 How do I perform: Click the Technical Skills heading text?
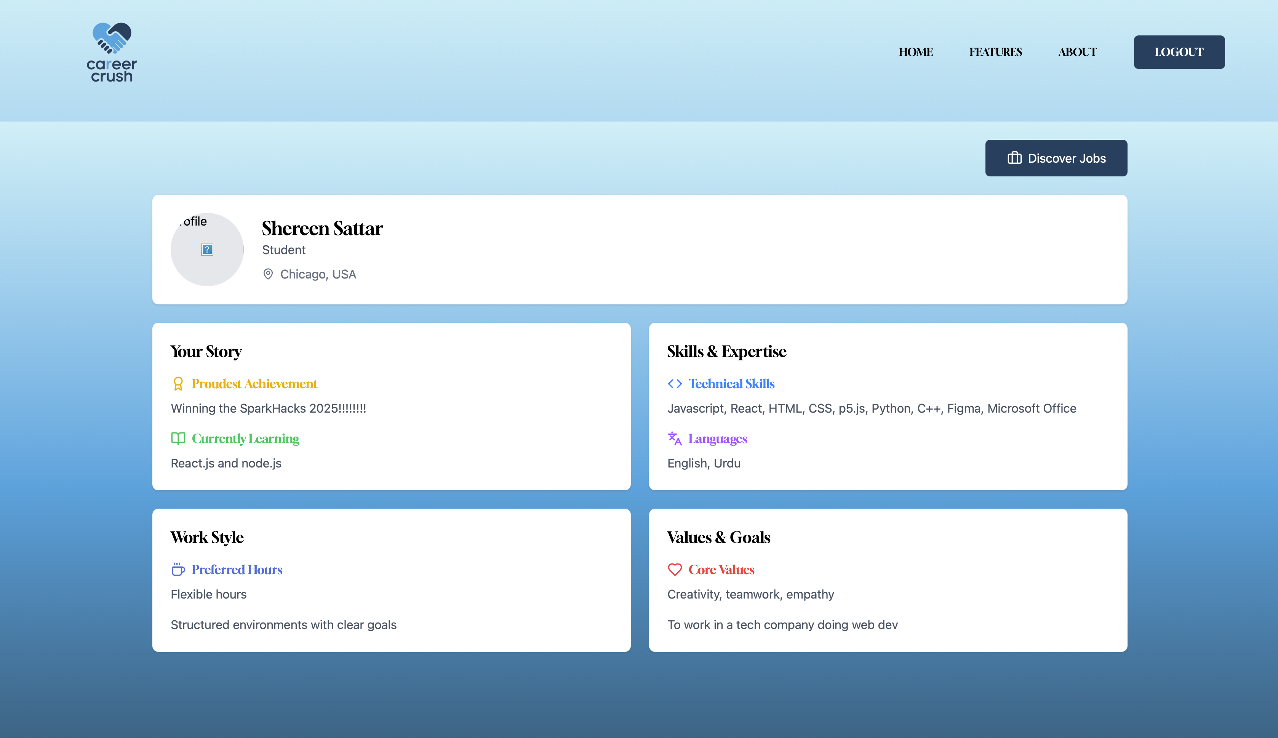731,384
